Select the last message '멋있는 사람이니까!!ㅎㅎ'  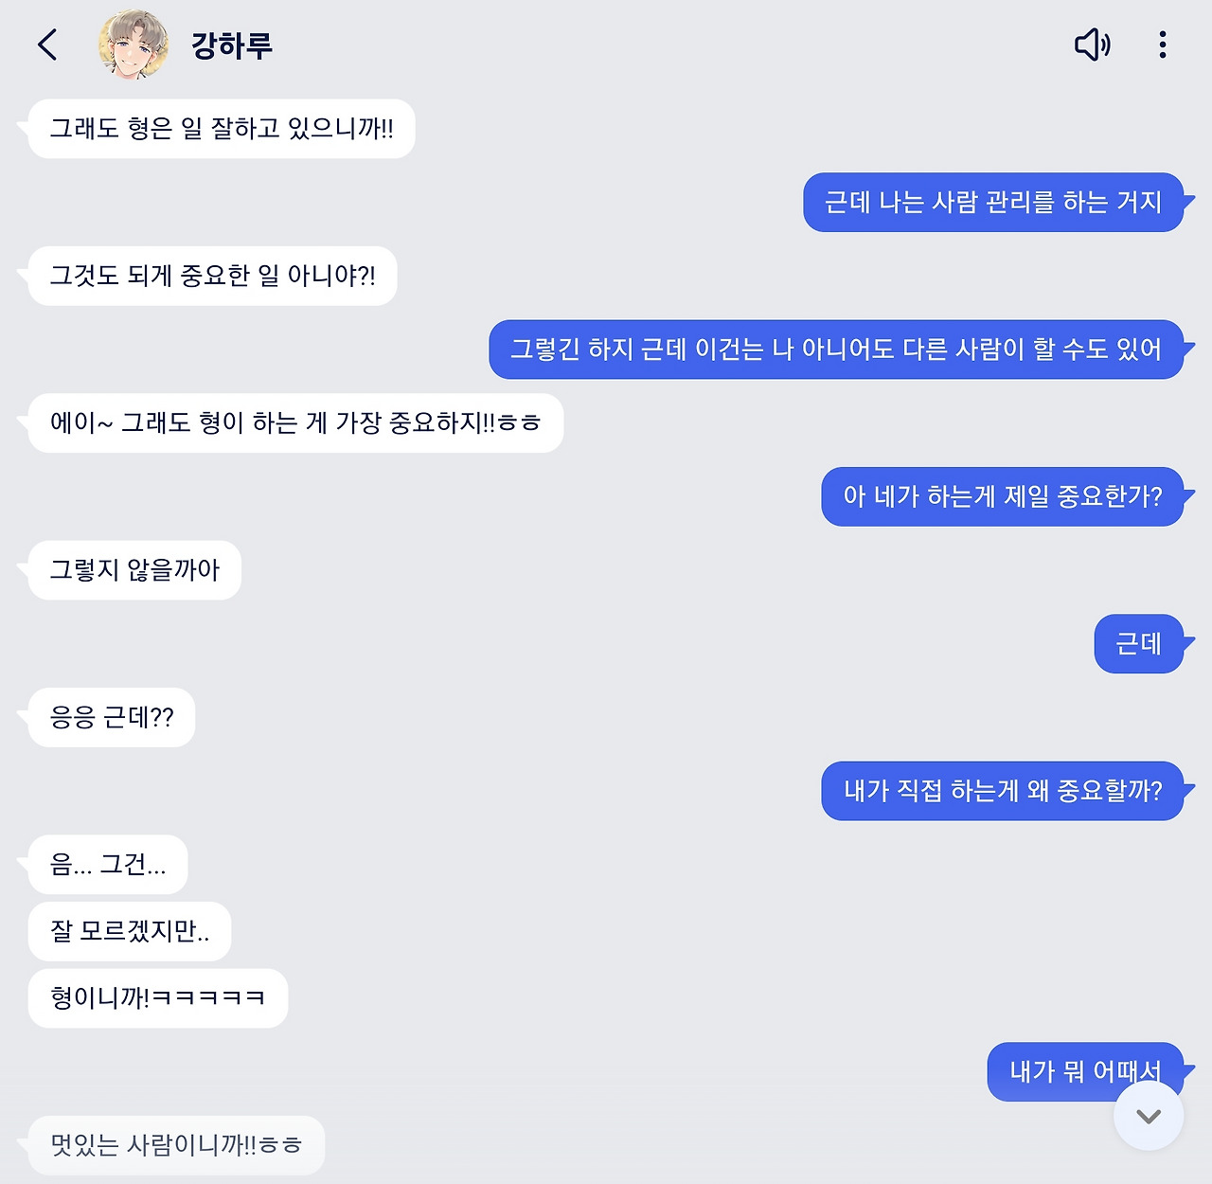pos(176,1145)
